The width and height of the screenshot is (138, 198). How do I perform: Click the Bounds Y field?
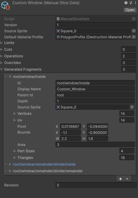(x=97, y=132)
